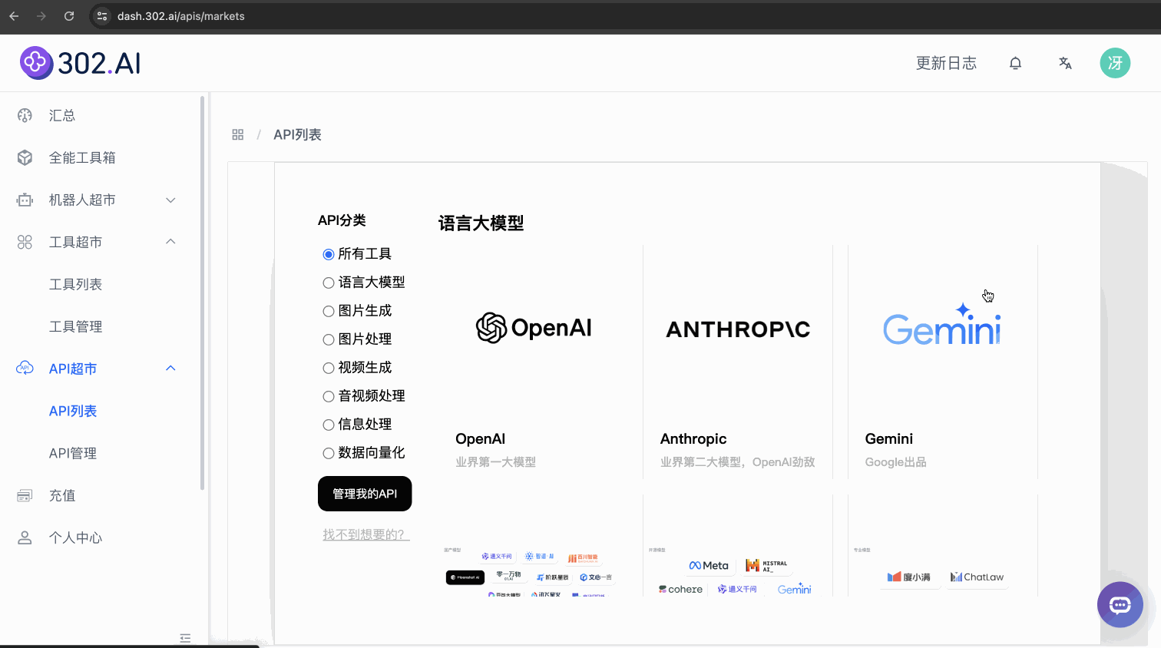Click the 管理我的API button
This screenshot has width=1161, height=648.
[365, 494]
